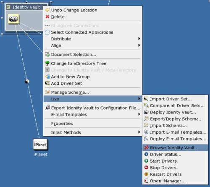
Task: Click the red Stop Drivers icon
Action: [x=146, y=167]
